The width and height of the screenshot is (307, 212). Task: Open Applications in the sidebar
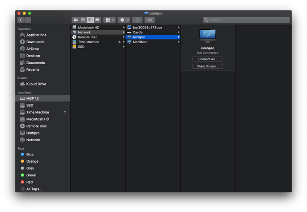(42, 35)
